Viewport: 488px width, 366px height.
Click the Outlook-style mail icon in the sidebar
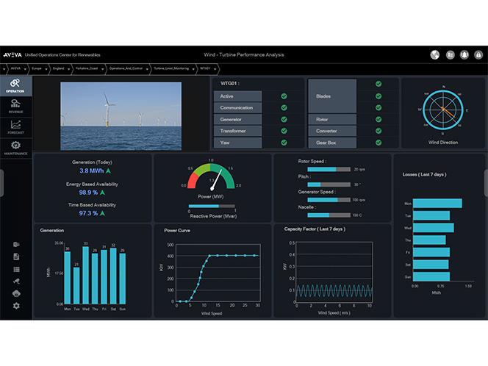pos(16,244)
